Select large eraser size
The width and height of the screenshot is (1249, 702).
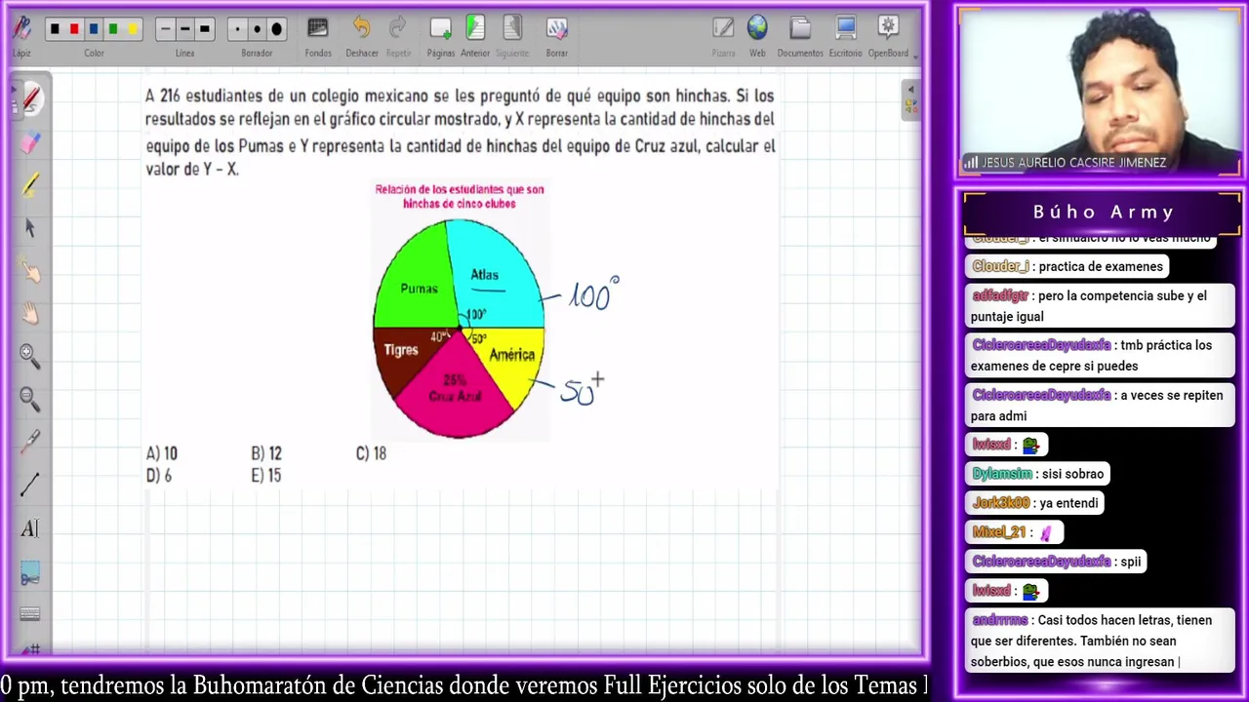(x=276, y=29)
